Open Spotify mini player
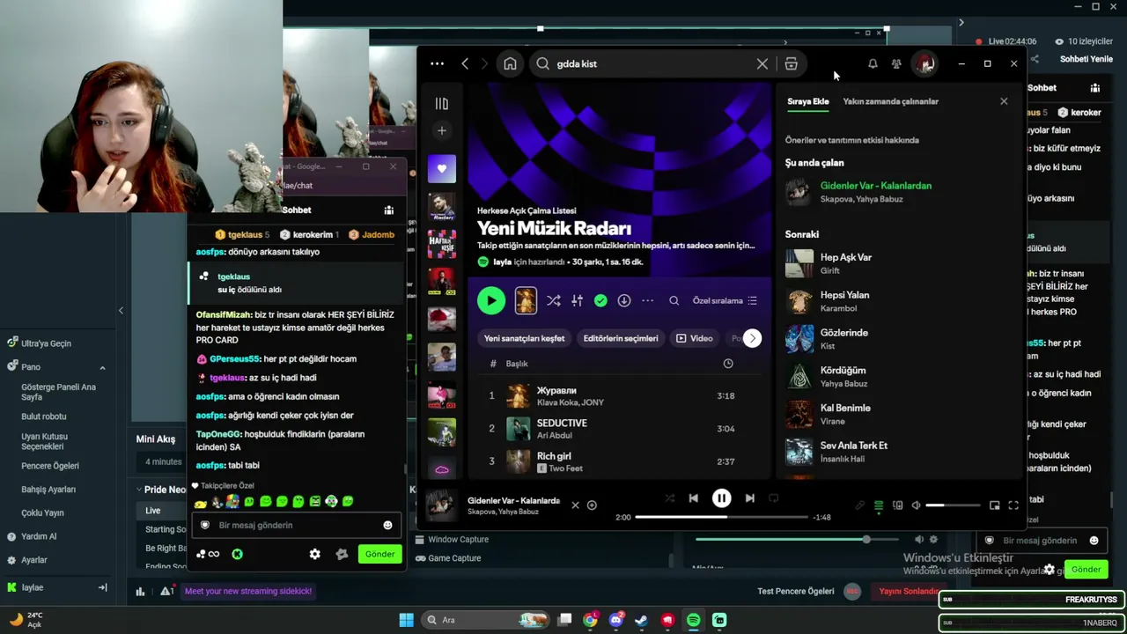The height and width of the screenshot is (634, 1127). pos(994,505)
